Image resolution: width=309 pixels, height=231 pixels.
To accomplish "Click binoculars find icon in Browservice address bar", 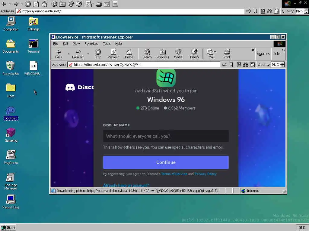I will (246, 65).
